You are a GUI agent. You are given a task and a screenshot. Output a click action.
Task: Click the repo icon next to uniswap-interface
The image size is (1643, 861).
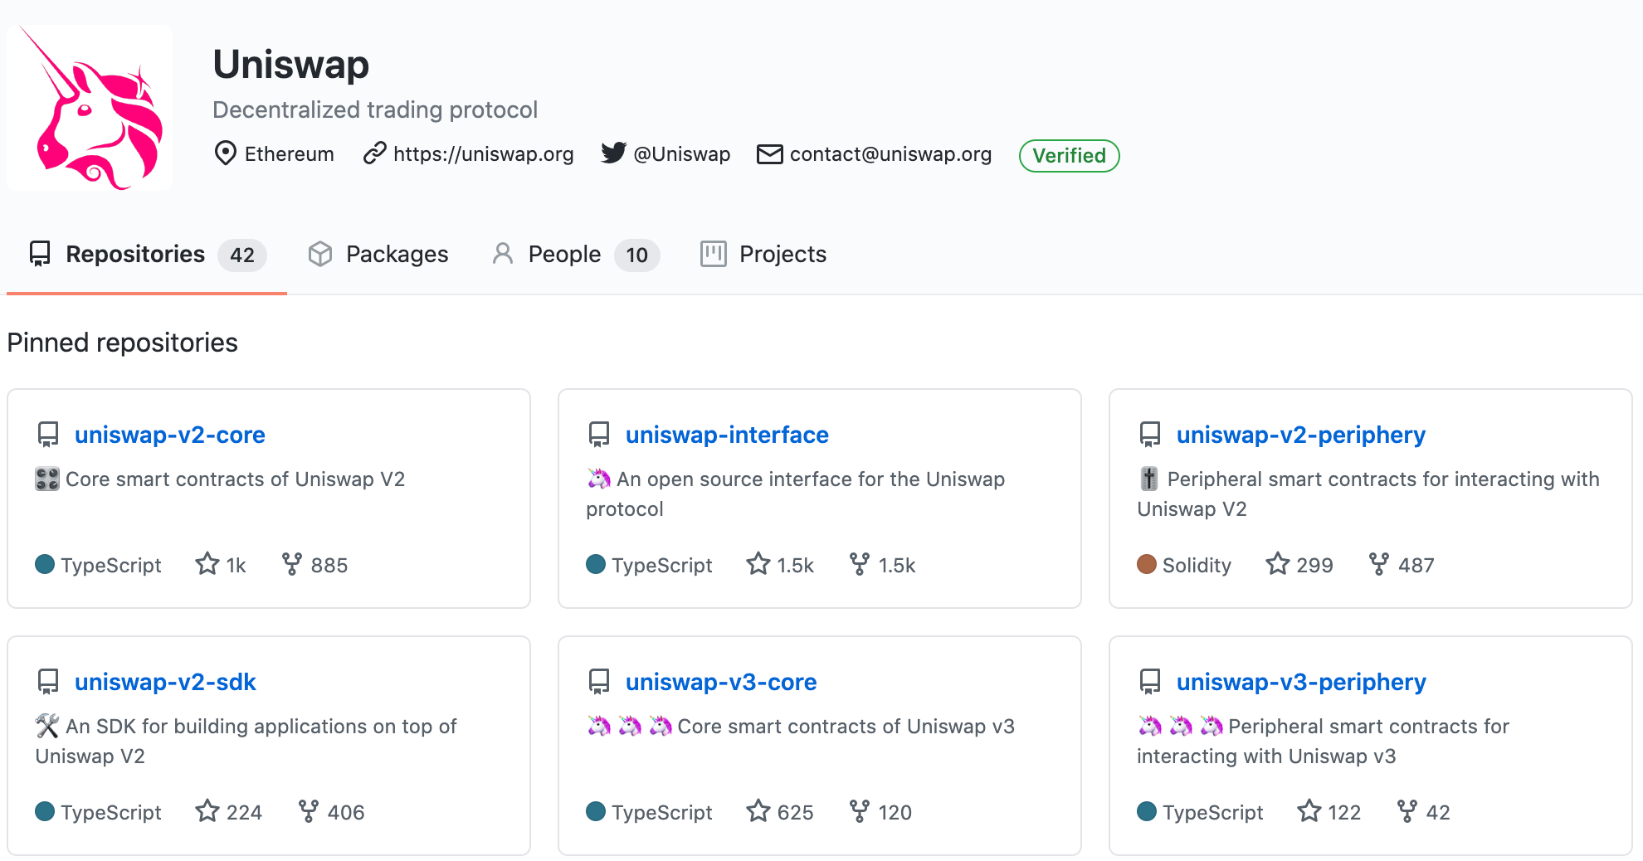599,435
